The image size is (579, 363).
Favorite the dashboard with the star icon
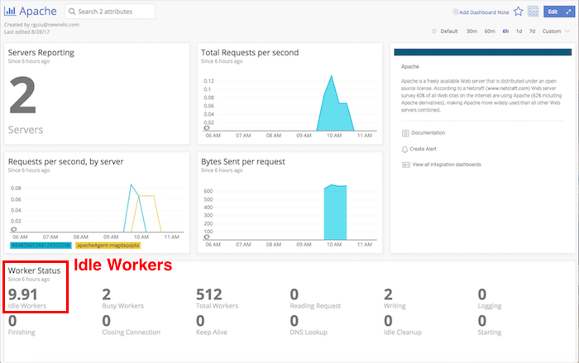click(519, 12)
